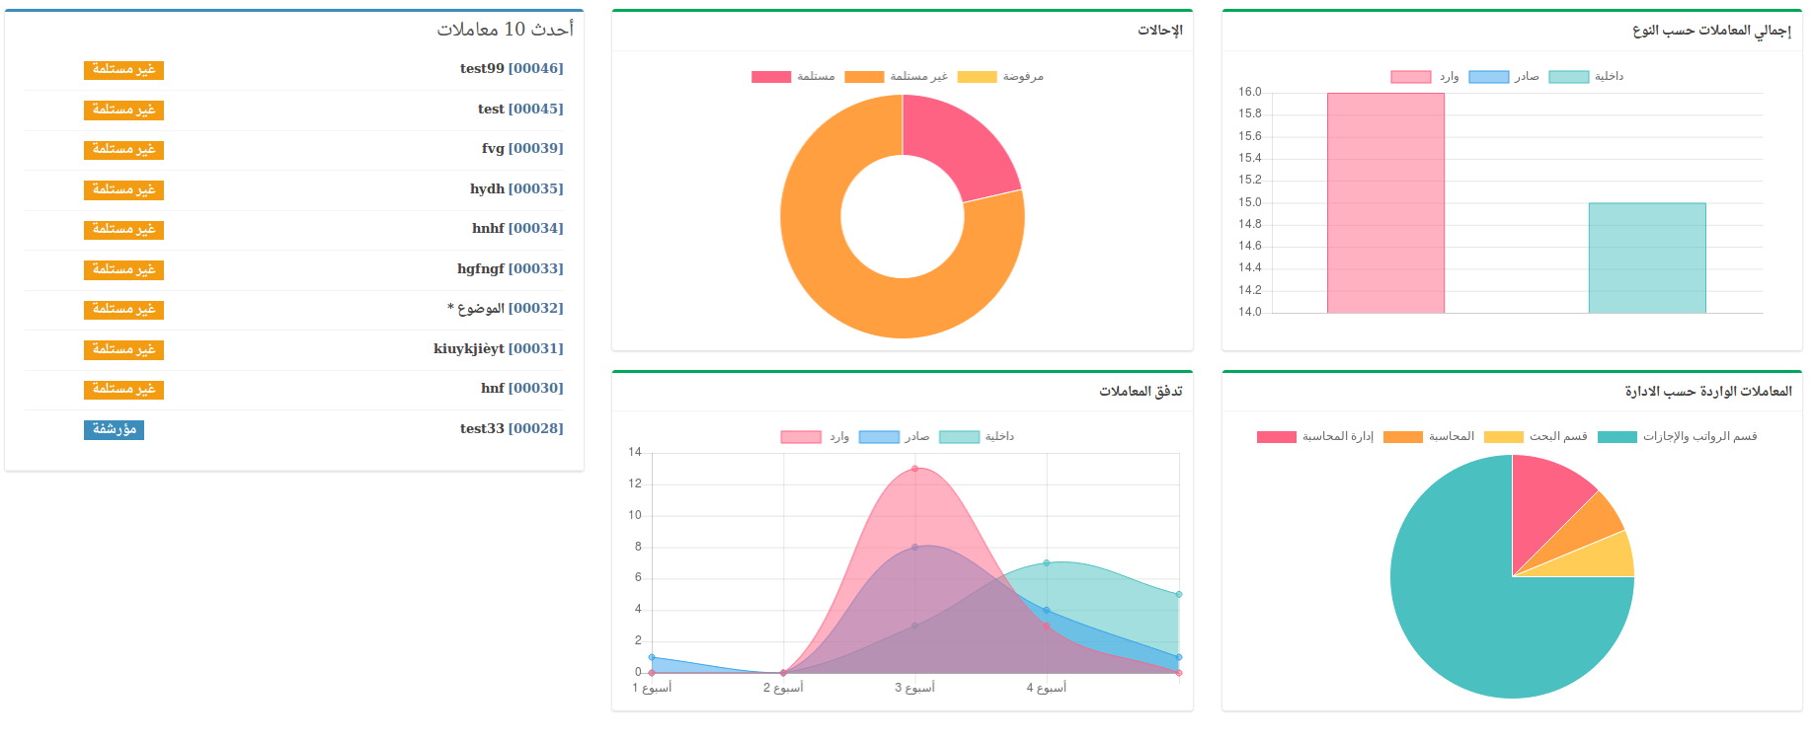Toggle غير مستلمة legend in the doughnut chart

point(896,77)
